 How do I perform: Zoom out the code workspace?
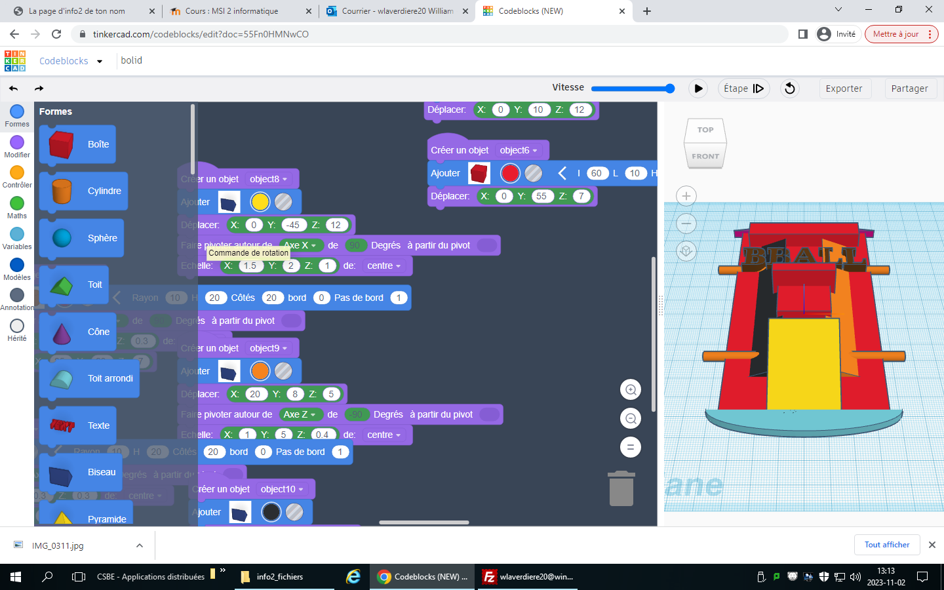pyautogui.click(x=631, y=419)
